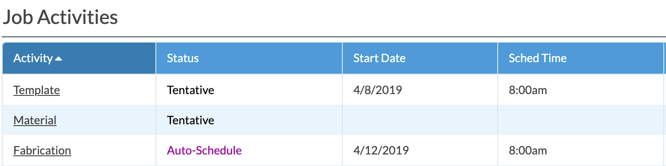
Task: Click the sort arrow beside Activity
Action: 59,59
